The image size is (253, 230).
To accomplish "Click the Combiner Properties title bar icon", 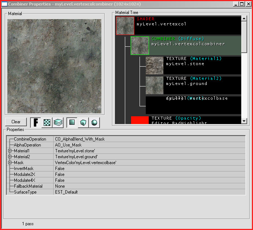I will coord(4,4).
